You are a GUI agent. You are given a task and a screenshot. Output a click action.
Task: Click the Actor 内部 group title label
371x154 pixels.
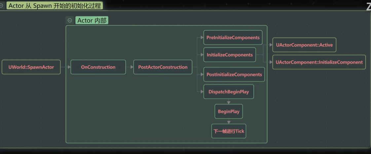pos(92,20)
